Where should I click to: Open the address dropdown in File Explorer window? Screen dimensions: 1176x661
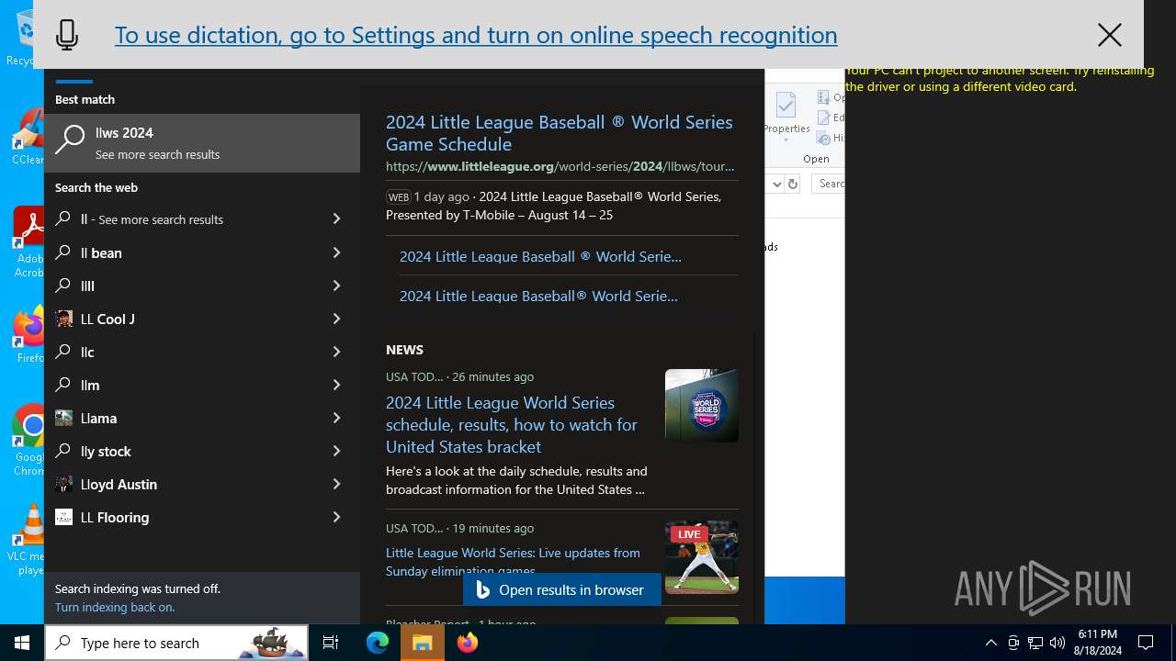pos(776,184)
